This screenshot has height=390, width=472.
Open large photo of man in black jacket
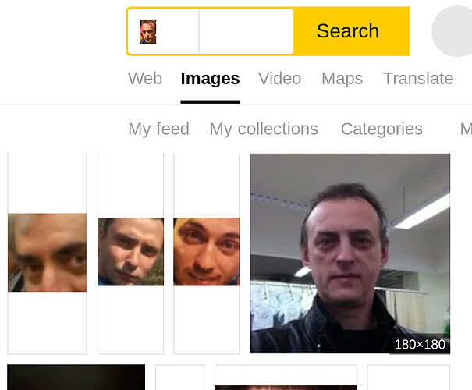pyautogui.click(x=350, y=253)
